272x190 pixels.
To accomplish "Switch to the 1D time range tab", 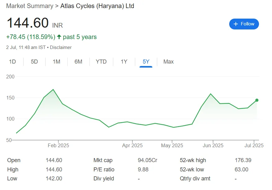I will [x=12, y=62].
